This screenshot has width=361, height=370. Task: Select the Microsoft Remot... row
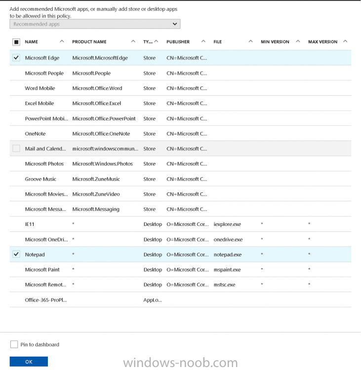[181, 285]
